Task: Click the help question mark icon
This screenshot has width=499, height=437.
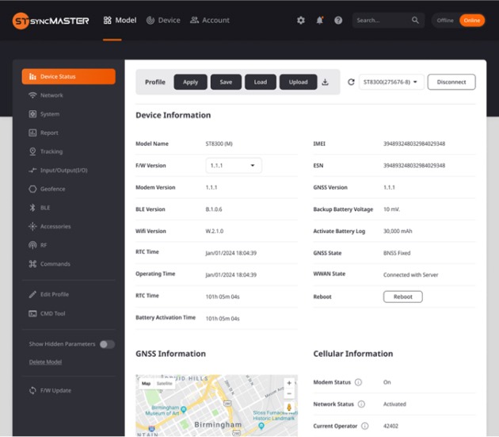Action: click(x=338, y=21)
